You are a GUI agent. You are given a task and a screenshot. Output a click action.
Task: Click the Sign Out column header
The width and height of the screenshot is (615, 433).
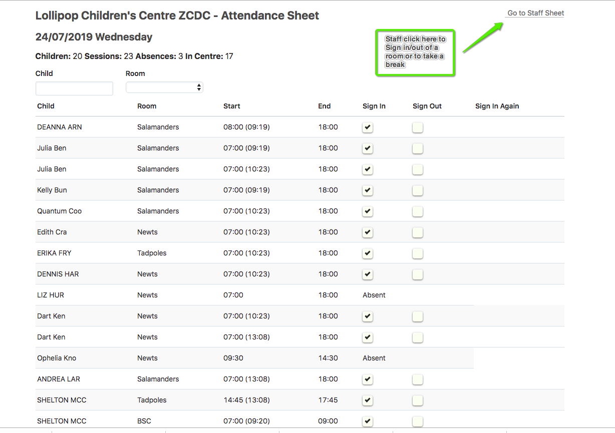coord(427,106)
